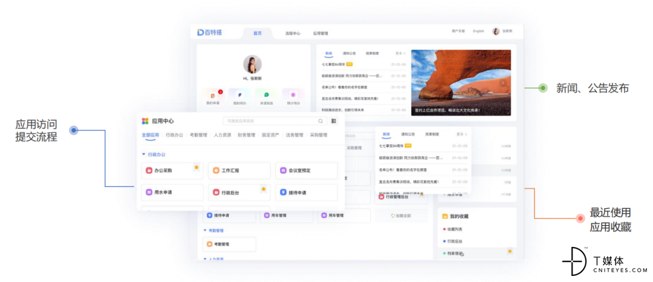Open the 会议室预定 app icon

click(283, 171)
